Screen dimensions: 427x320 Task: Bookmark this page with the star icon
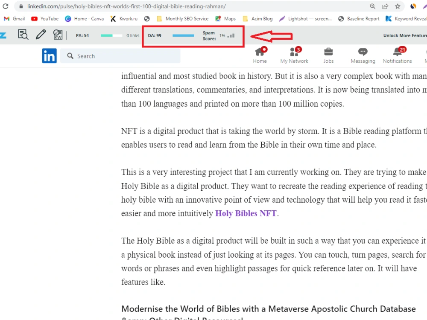(x=398, y=6)
